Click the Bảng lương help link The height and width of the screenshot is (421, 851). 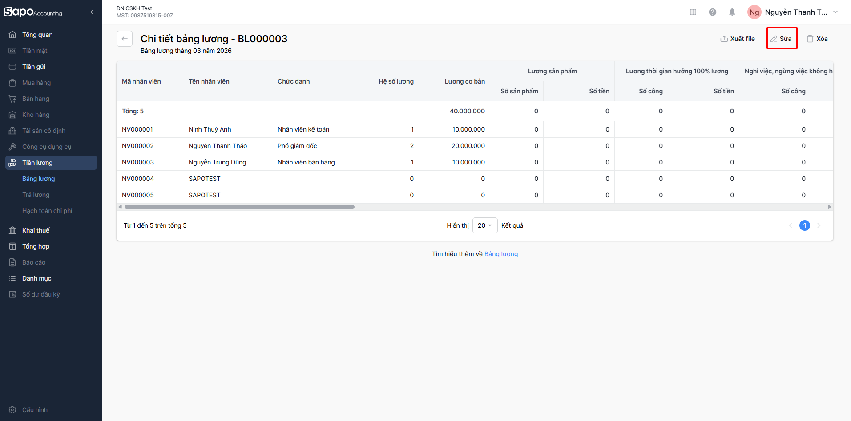[501, 254]
